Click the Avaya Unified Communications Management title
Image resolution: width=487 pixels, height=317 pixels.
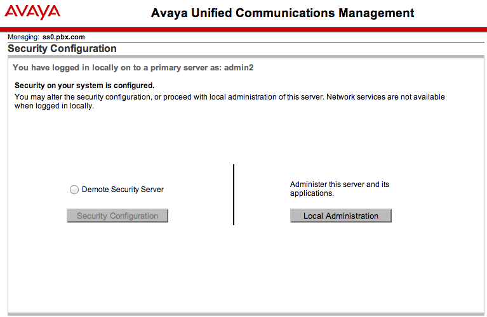pyautogui.click(x=283, y=13)
